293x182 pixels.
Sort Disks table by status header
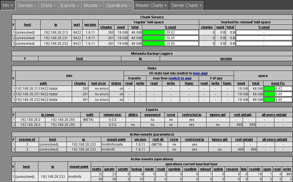point(116,83)
